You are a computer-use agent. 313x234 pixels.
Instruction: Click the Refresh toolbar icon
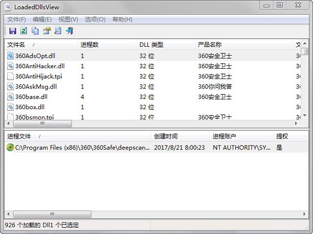[x=24, y=31]
